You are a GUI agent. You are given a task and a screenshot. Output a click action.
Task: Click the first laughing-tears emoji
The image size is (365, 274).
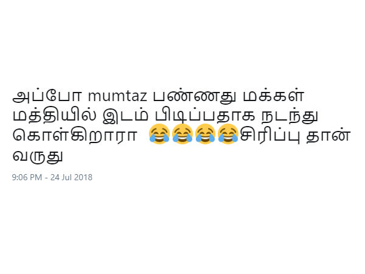coord(159,134)
